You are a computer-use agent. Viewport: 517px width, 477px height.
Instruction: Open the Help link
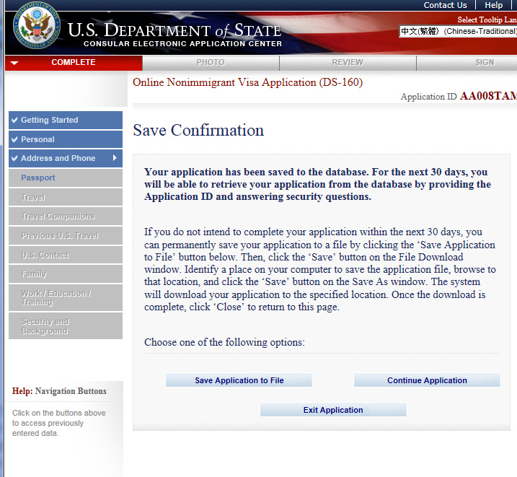pos(494,5)
